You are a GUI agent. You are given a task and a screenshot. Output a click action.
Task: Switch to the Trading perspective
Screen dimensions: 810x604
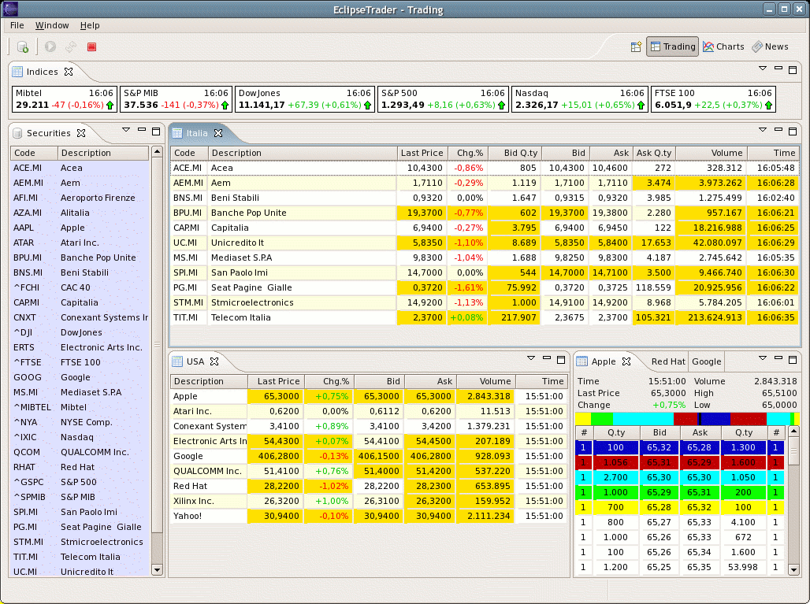click(672, 47)
